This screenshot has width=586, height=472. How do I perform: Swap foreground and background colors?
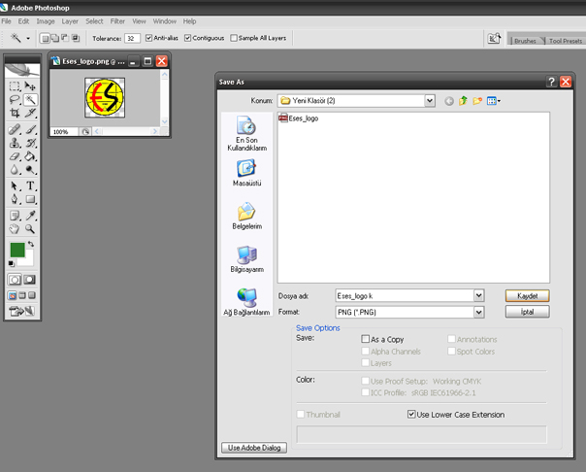tap(31, 244)
